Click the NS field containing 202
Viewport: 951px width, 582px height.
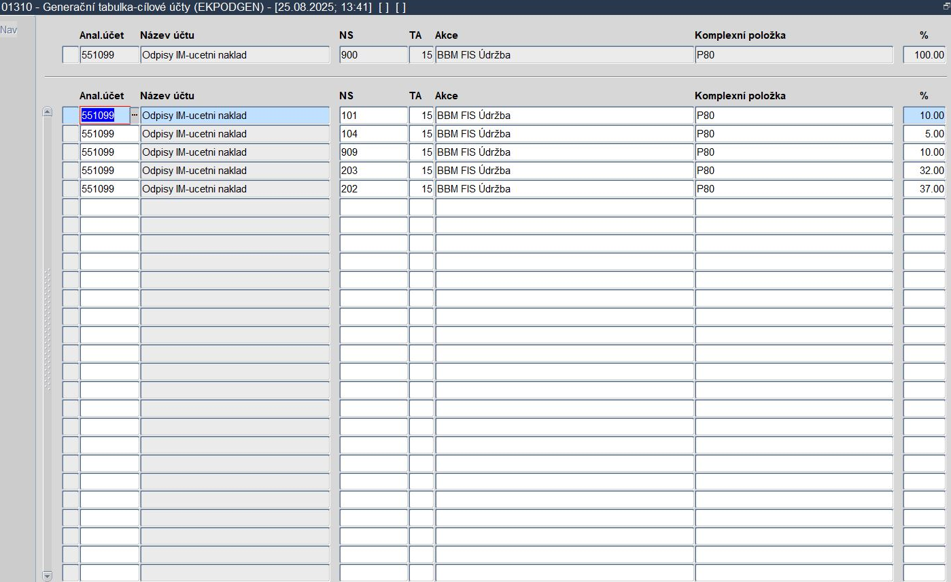pyautogui.click(x=373, y=189)
